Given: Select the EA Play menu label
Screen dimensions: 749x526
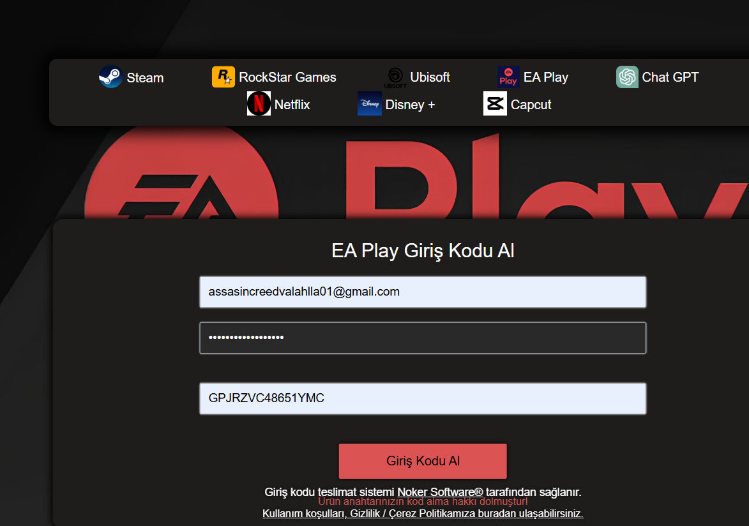Looking at the screenshot, I should click(x=546, y=77).
